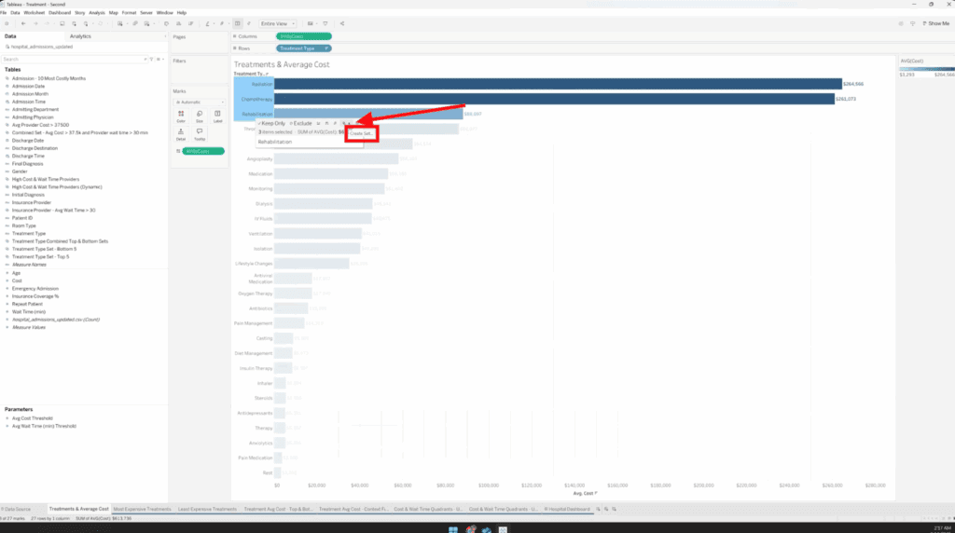The height and width of the screenshot is (533, 955).
Task: Switch to the Data Source tab
Action: tap(17, 510)
